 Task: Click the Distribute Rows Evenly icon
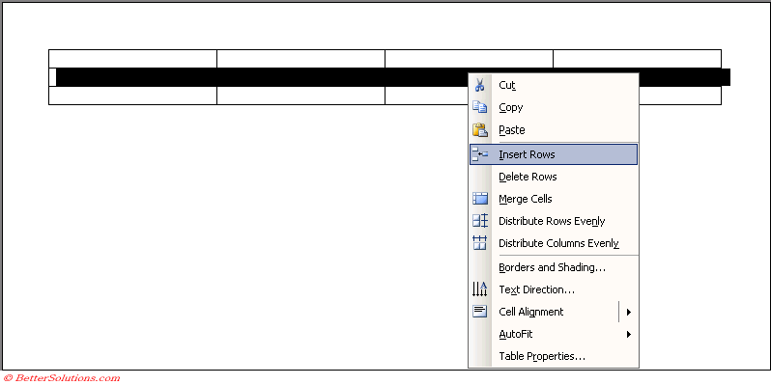click(x=479, y=221)
